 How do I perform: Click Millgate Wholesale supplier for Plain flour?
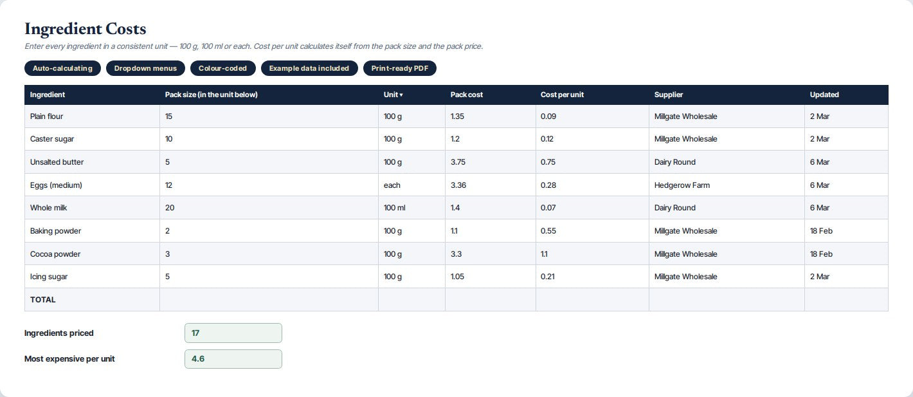click(727, 116)
